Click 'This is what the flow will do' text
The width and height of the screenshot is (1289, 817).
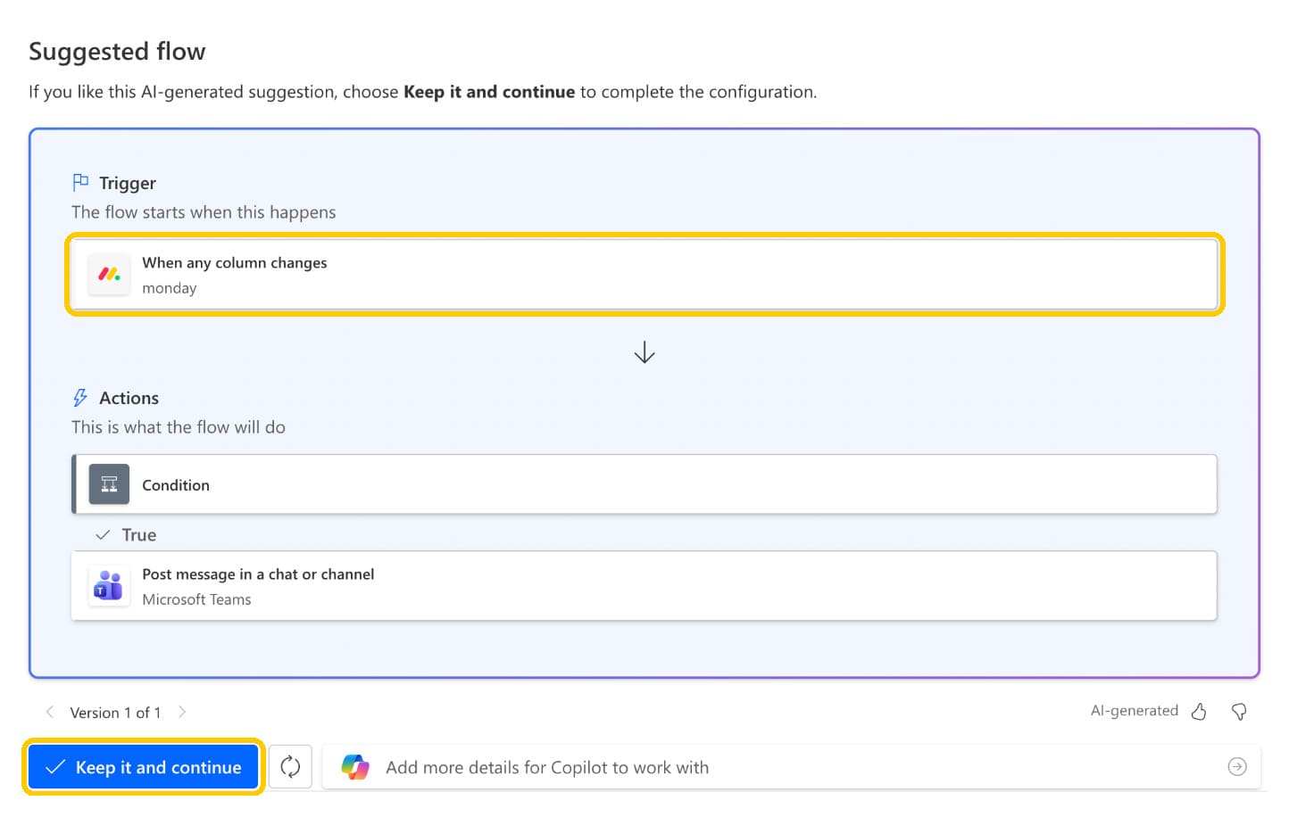pyautogui.click(x=179, y=427)
